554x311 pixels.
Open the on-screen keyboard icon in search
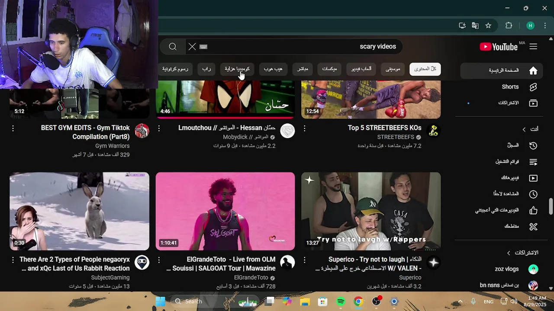pyautogui.click(x=203, y=47)
